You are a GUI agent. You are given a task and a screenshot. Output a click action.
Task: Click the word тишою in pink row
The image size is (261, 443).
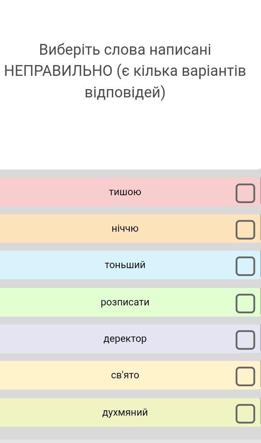[125, 192]
